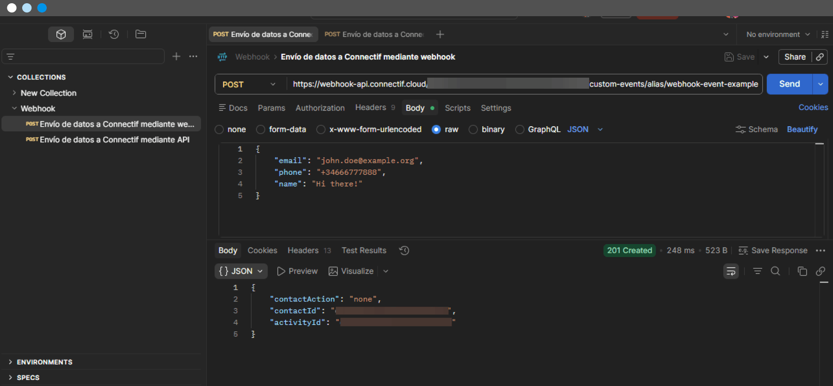Click the response Preview button

(x=297, y=271)
